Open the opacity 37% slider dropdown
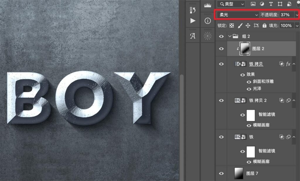The image size is (300, 181). 297,15
